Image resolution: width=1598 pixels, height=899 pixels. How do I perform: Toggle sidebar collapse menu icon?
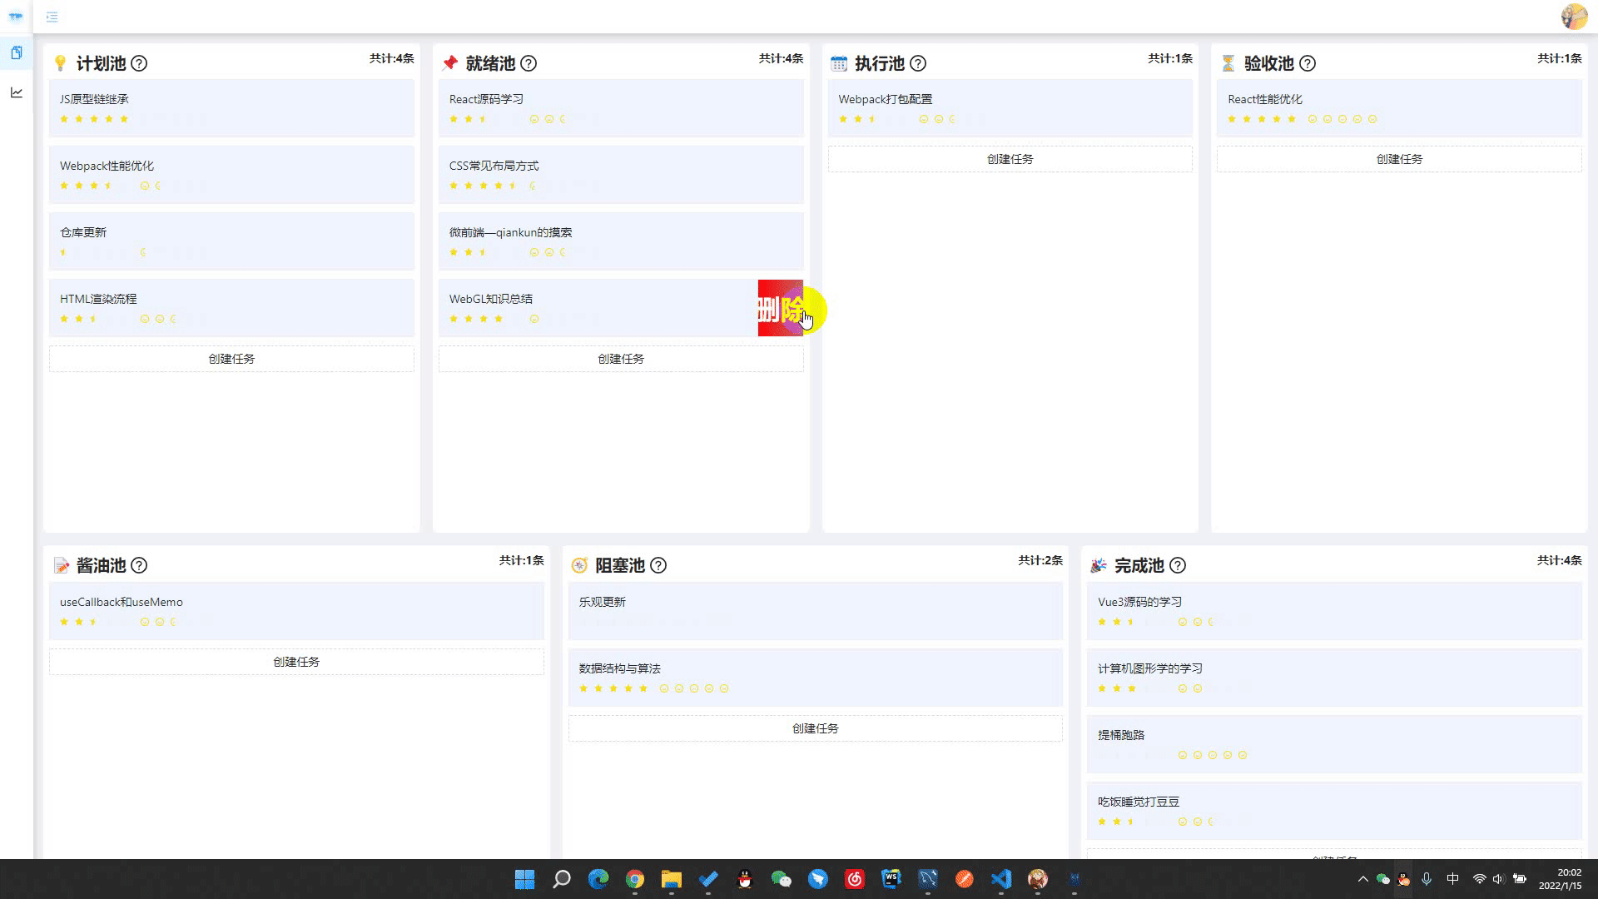52,17
